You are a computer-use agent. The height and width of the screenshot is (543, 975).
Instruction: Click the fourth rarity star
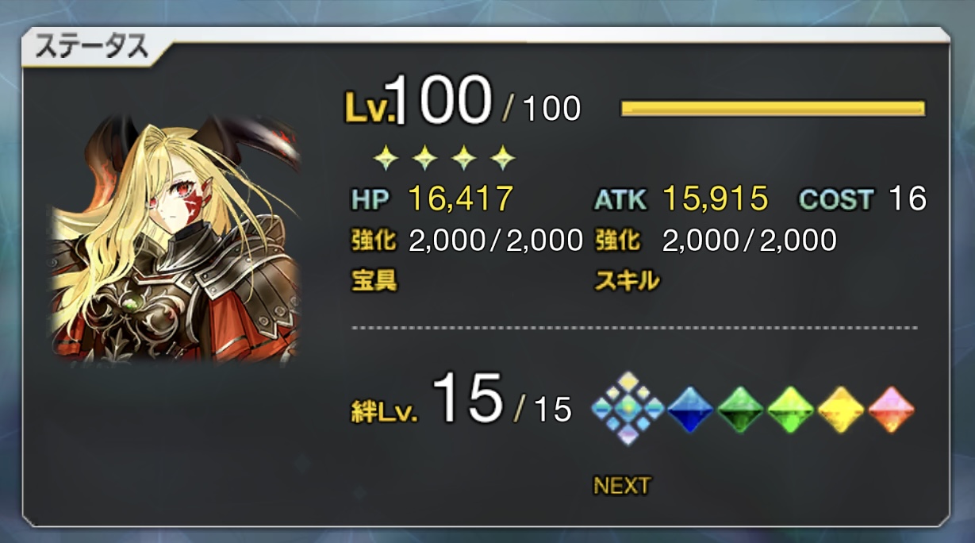(503, 159)
